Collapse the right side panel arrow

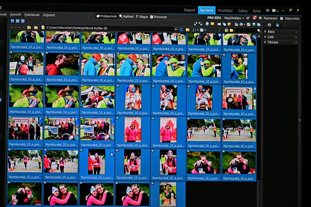(300, 120)
